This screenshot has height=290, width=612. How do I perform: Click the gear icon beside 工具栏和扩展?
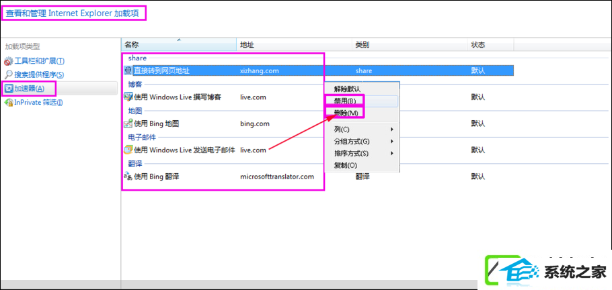8,61
